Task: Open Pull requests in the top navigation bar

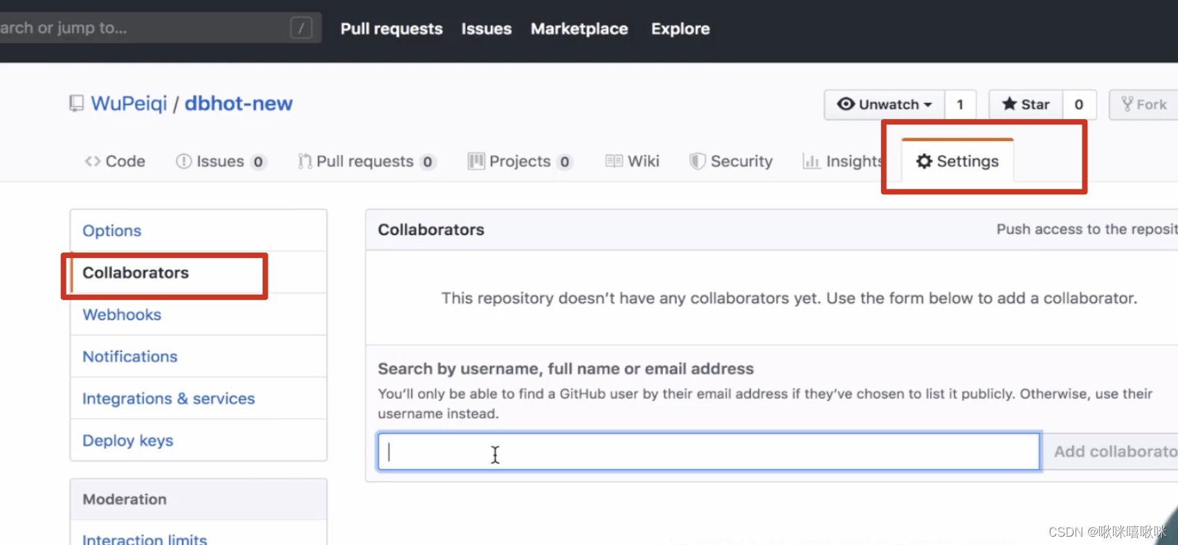Action: 392,28
